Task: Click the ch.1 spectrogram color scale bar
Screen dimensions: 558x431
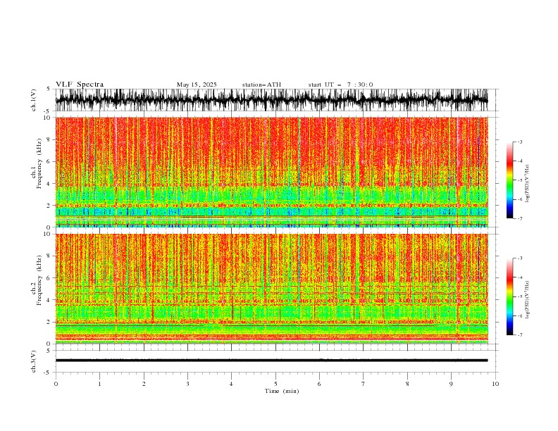Action: click(x=509, y=180)
